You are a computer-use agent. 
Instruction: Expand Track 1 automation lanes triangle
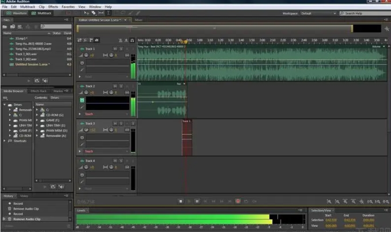click(x=80, y=77)
